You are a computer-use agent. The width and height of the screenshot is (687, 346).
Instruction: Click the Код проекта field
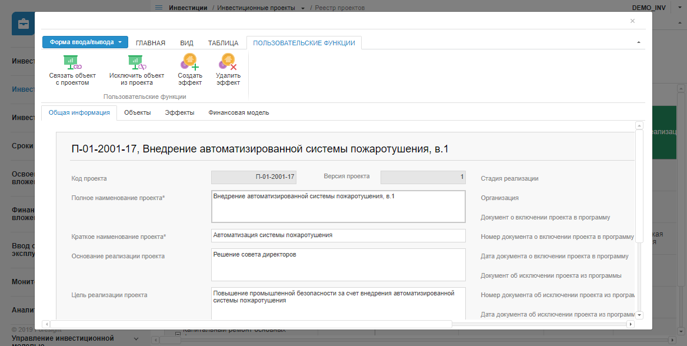(x=254, y=177)
